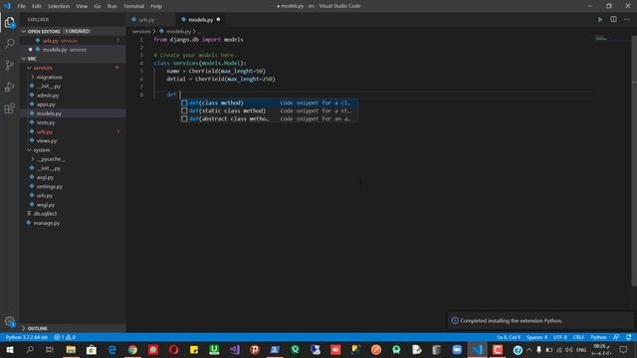Open More Actions ellipsis in editor toolbar
Viewport: 637px width, 358px height.
tap(626, 20)
